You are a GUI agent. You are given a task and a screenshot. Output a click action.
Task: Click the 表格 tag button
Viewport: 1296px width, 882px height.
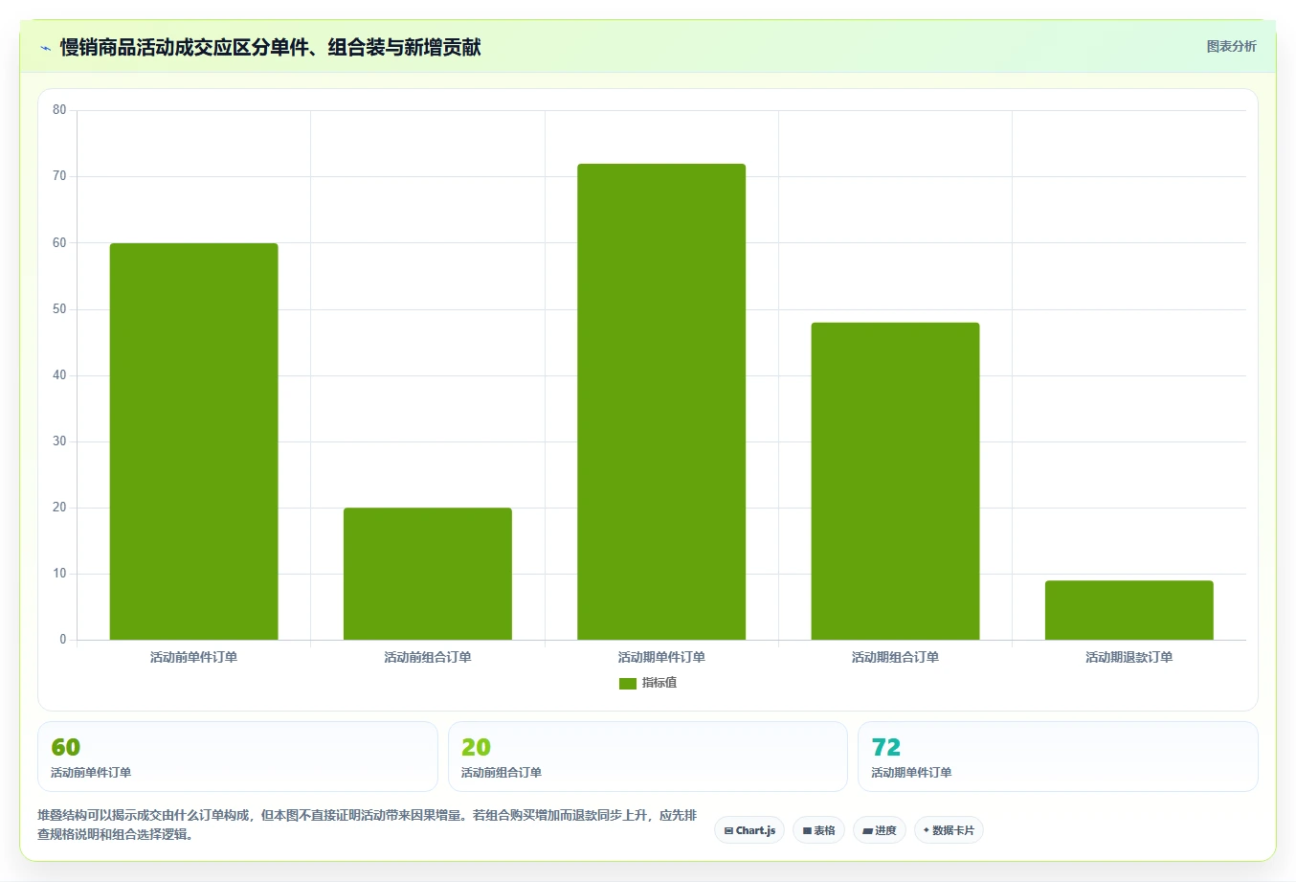(818, 830)
